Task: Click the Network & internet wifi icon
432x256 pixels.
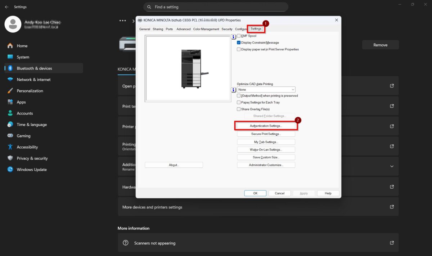Action: pos(10,80)
